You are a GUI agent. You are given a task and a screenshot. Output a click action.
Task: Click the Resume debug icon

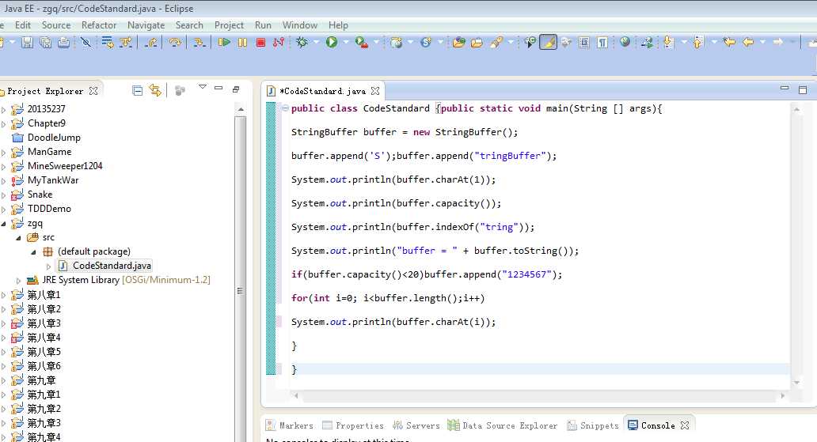[225, 43]
